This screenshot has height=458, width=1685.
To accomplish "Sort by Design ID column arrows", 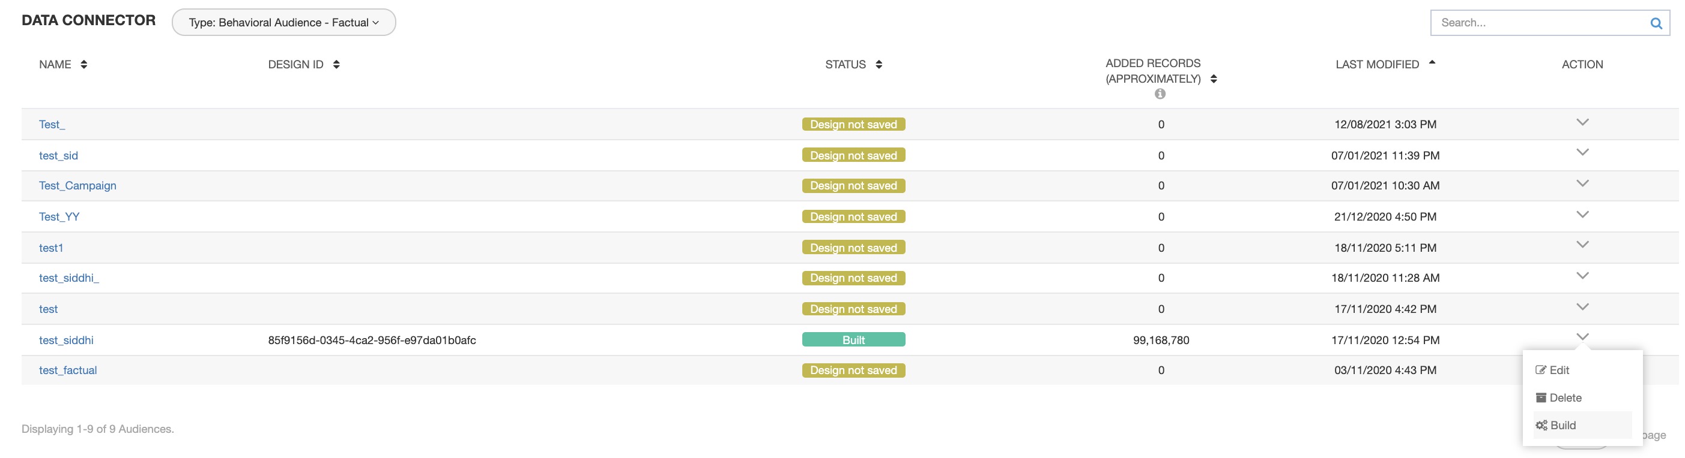I will point(336,64).
